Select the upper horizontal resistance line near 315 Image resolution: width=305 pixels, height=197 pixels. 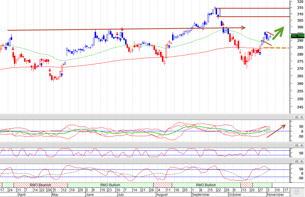click(x=253, y=8)
